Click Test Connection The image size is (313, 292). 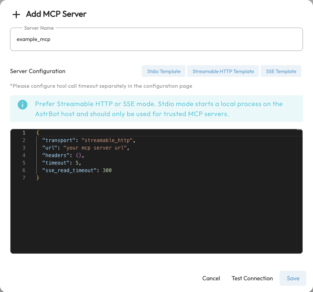click(252, 278)
